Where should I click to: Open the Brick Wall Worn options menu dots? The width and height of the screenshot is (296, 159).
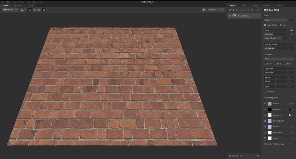[293, 10]
